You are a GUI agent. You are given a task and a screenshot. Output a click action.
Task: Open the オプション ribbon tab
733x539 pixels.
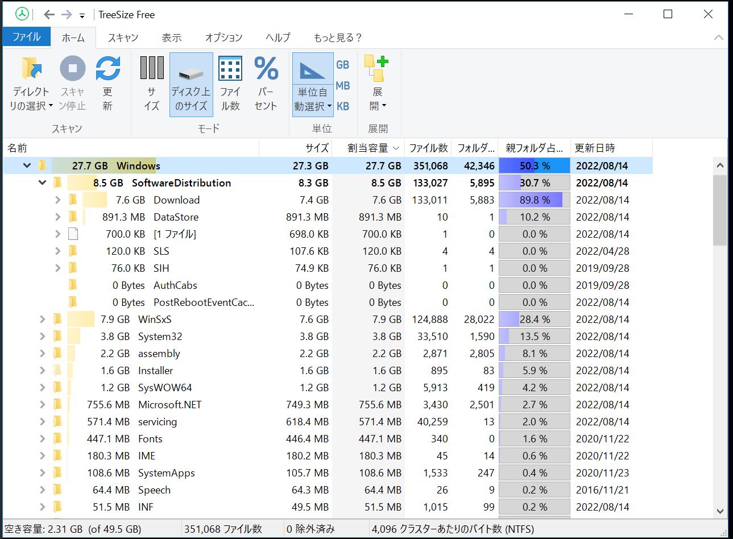(223, 38)
